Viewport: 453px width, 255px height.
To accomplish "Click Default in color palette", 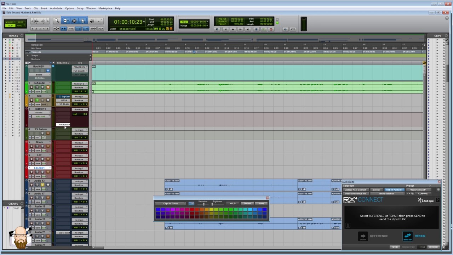I will coord(247,203).
